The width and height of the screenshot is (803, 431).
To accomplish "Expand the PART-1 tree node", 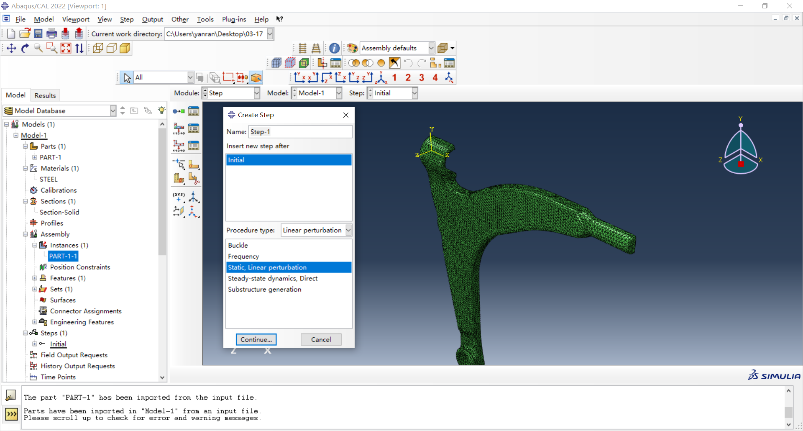I will pos(35,157).
